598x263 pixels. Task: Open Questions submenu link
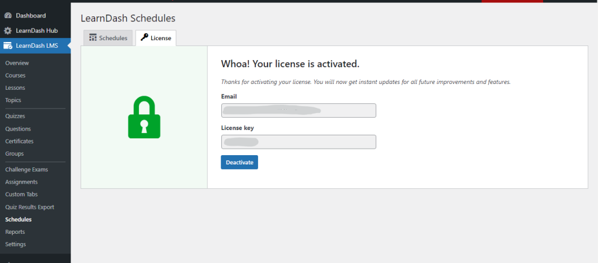[x=18, y=129]
